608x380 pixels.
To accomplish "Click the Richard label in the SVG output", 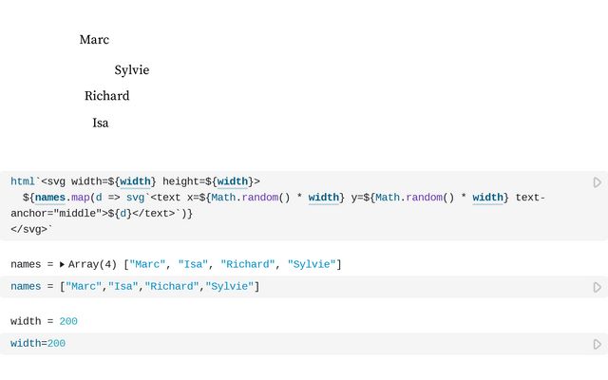I will point(106,96).
